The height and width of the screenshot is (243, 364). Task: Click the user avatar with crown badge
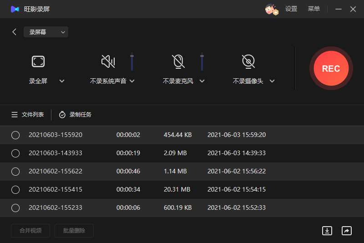(271, 9)
